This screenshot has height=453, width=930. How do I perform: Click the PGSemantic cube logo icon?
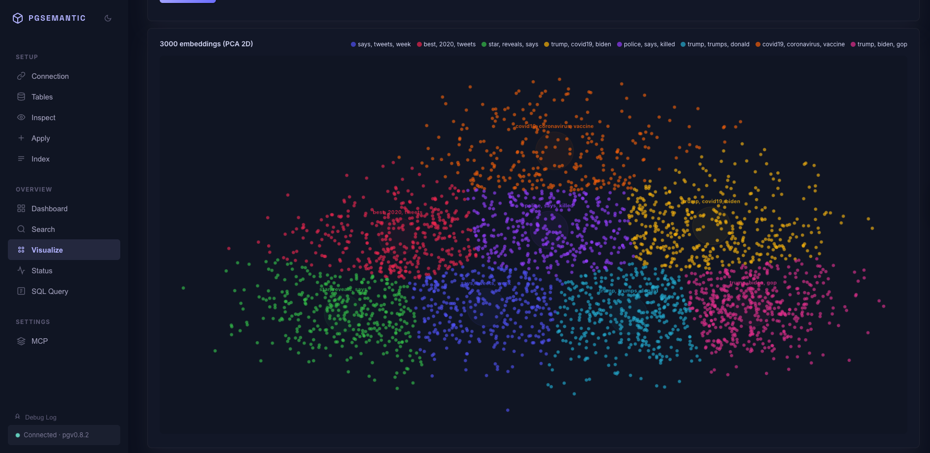[18, 18]
